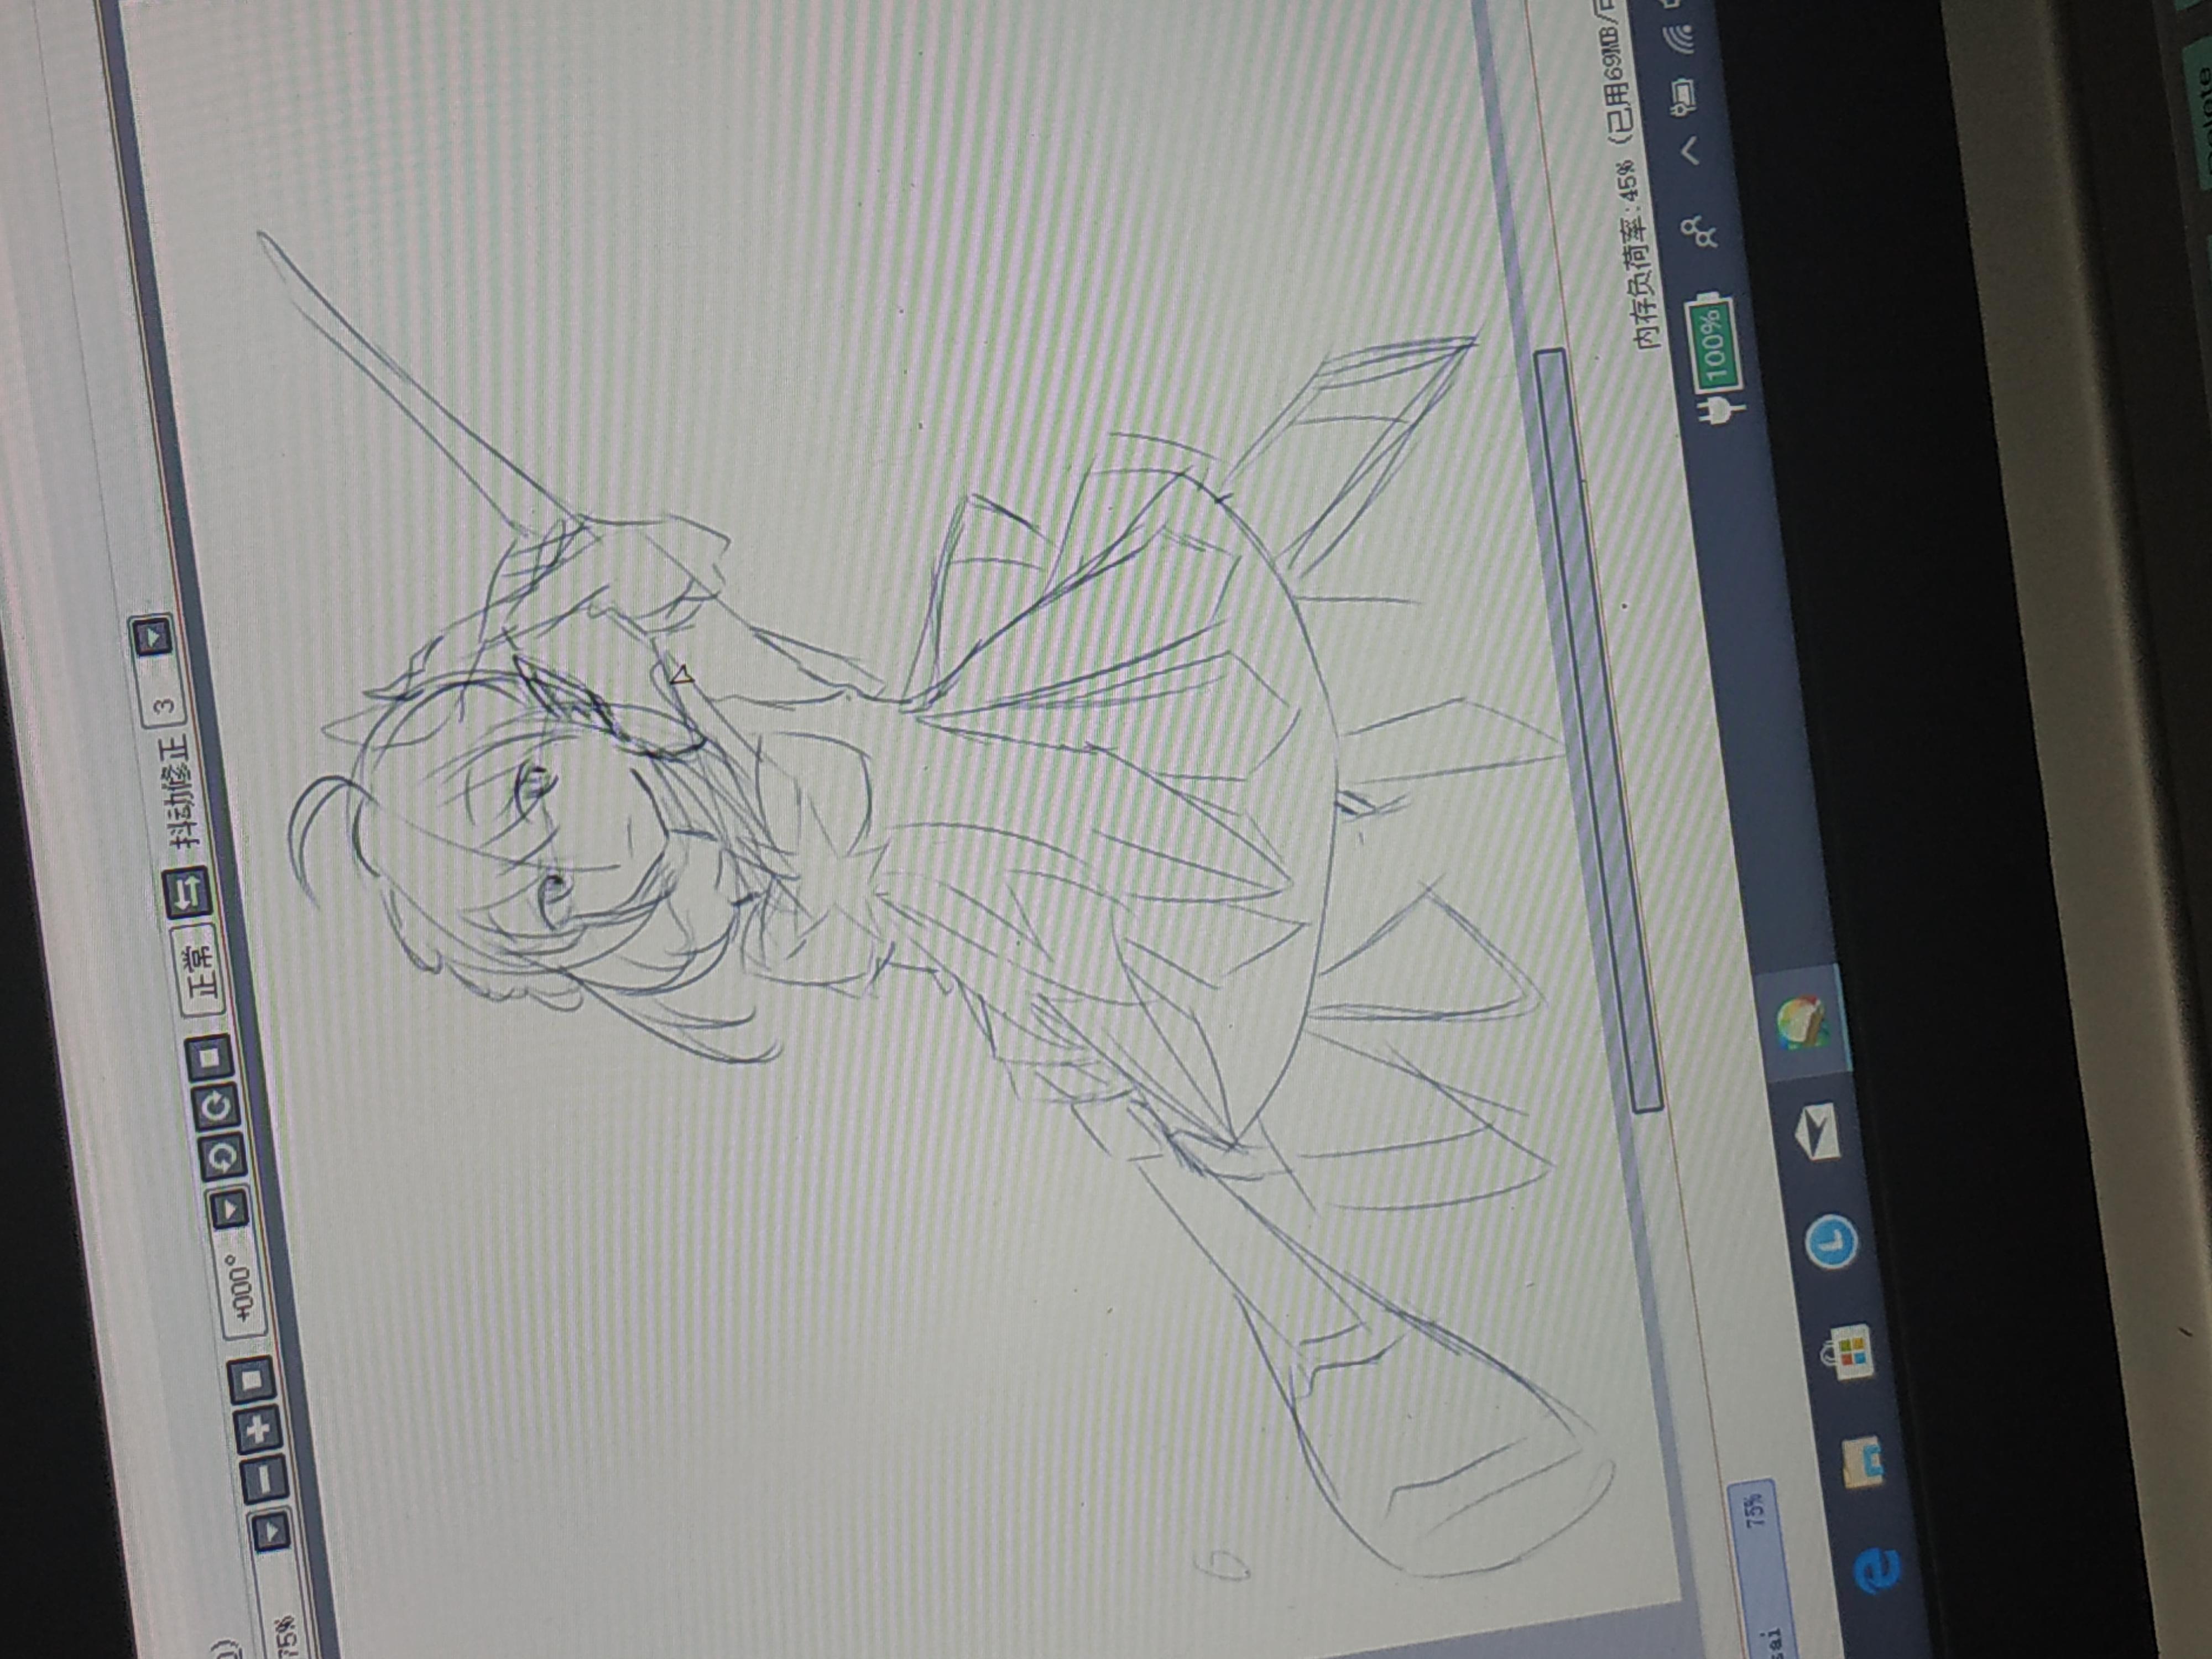Open the blue L app in taskbar

pyautogui.click(x=1832, y=1243)
